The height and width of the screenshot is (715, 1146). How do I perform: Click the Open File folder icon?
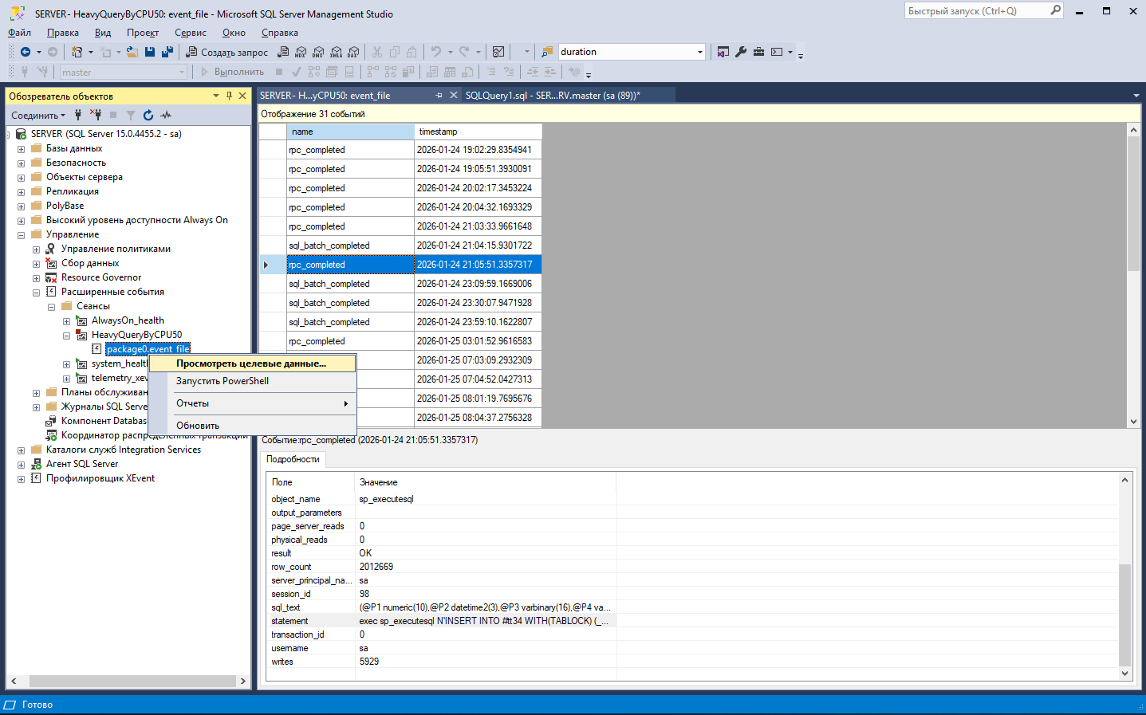(x=132, y=52)
